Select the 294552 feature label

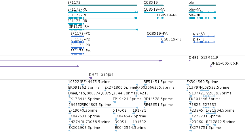(75, 105)
